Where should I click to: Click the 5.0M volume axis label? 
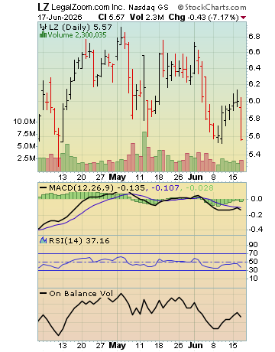pos(27,146)
